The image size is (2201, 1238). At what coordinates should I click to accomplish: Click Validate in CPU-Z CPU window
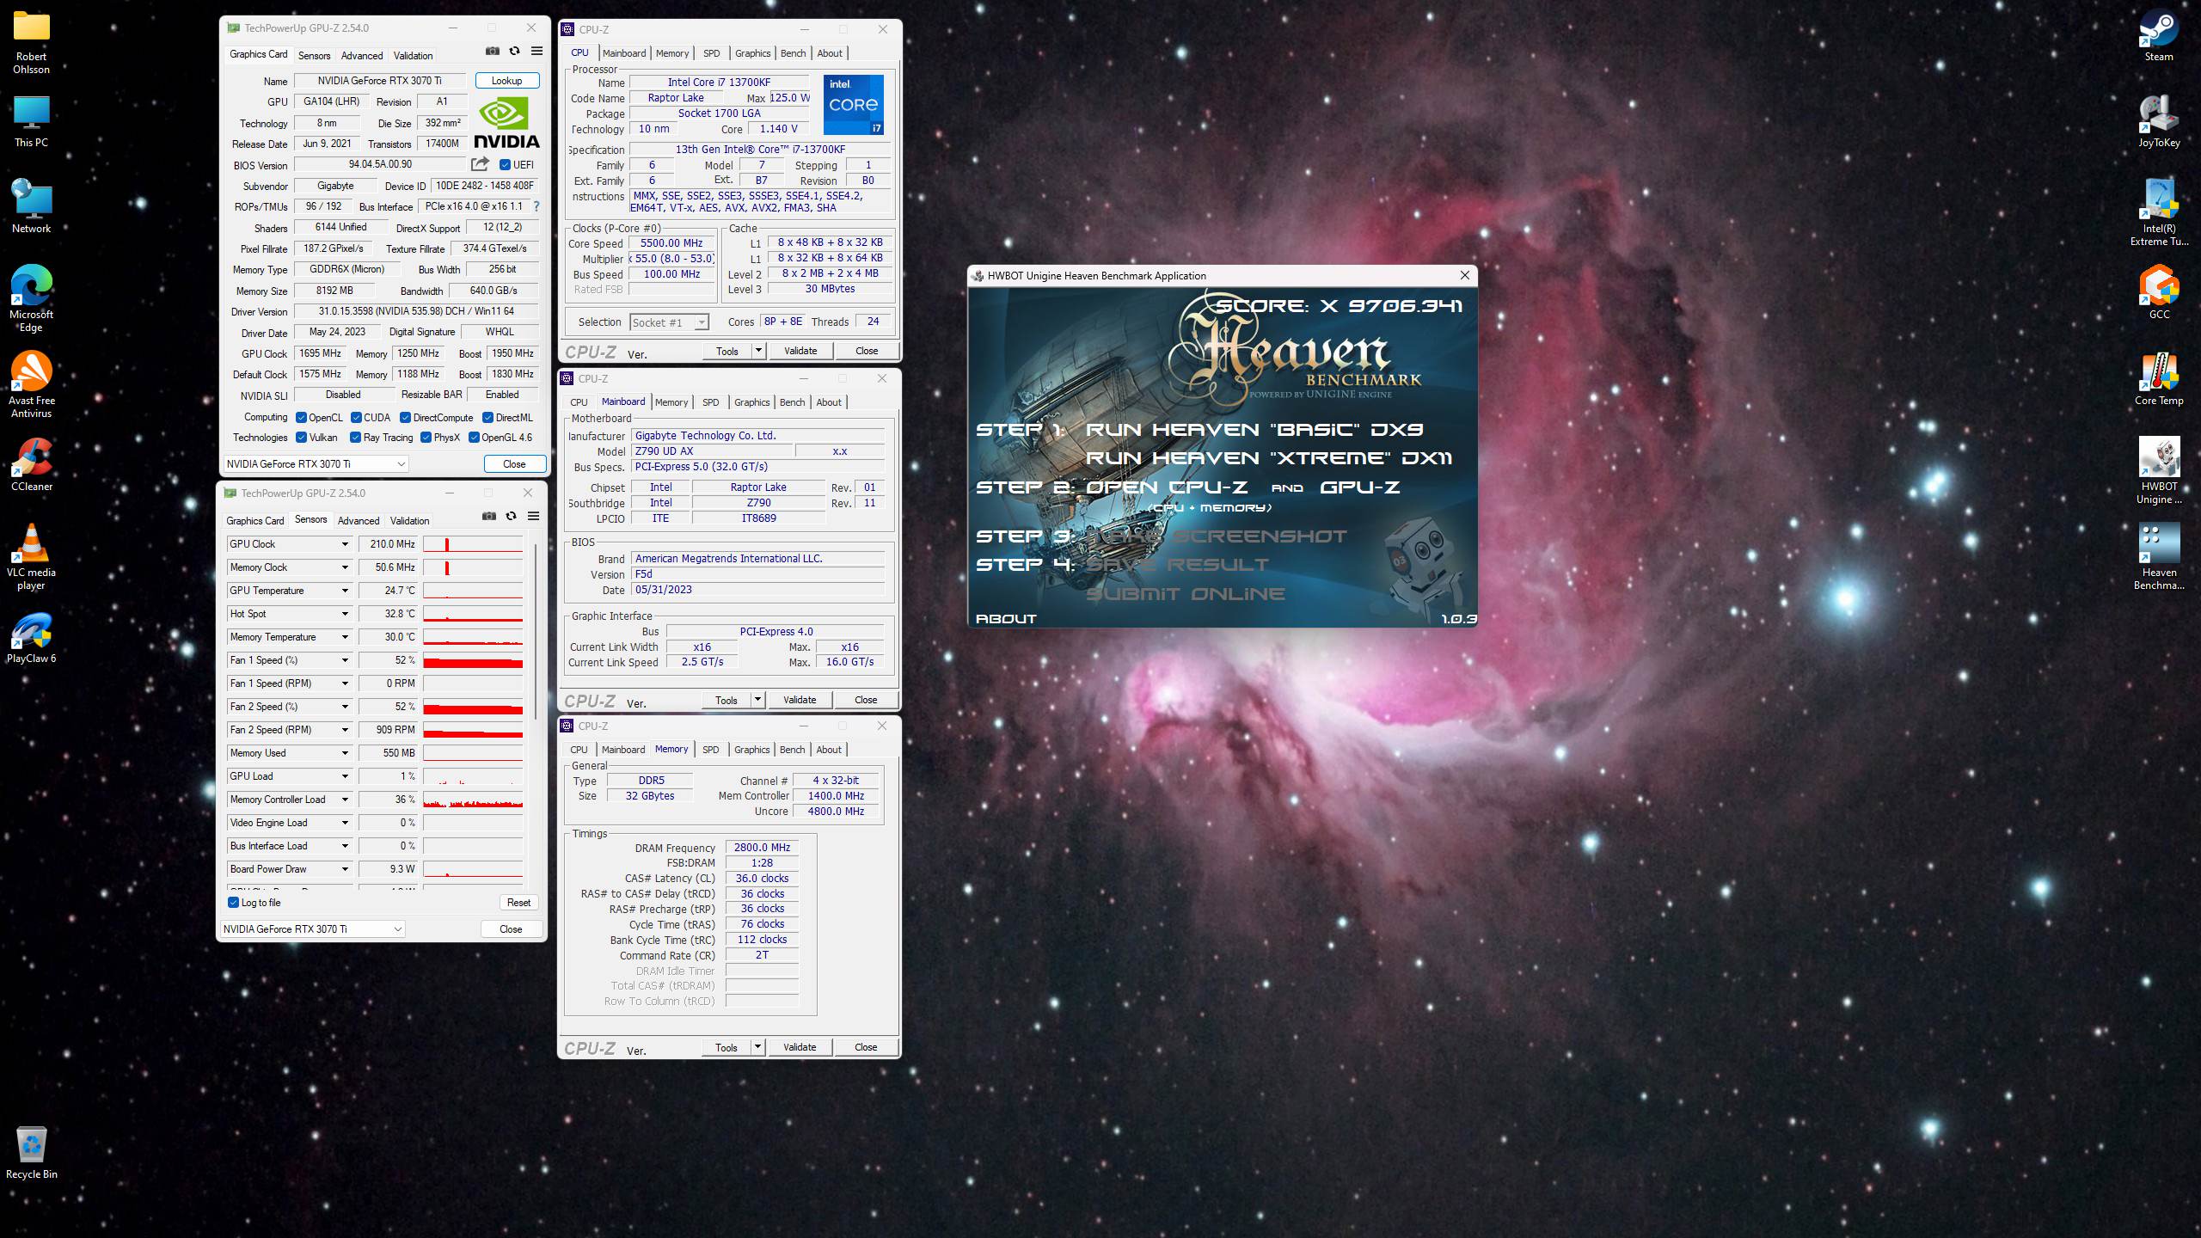[800, 351]
